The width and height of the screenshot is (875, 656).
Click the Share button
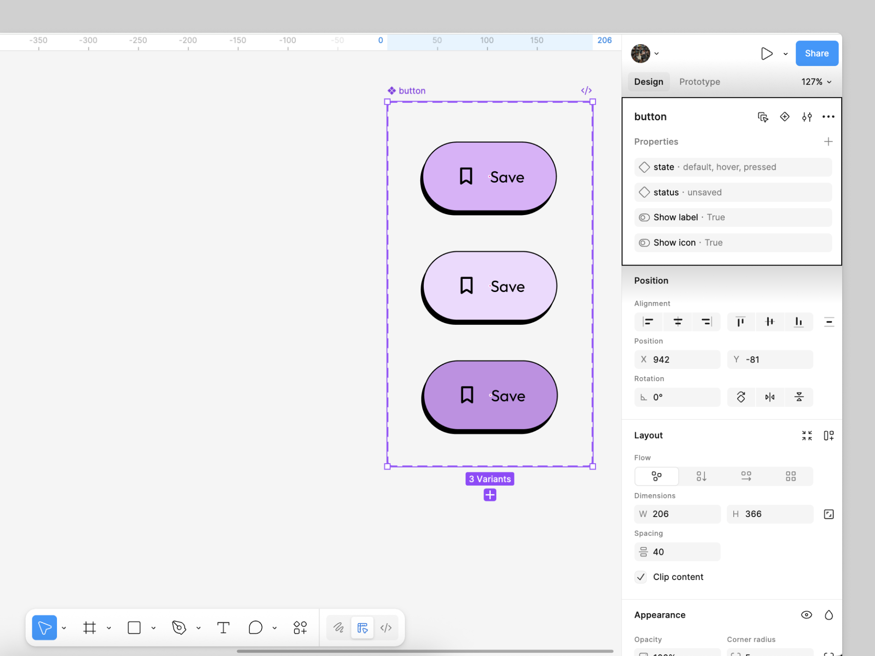[817, 53]
